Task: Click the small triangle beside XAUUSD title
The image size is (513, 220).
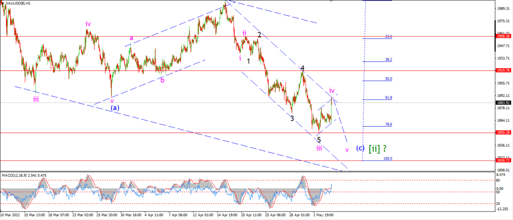Action: 4,3
